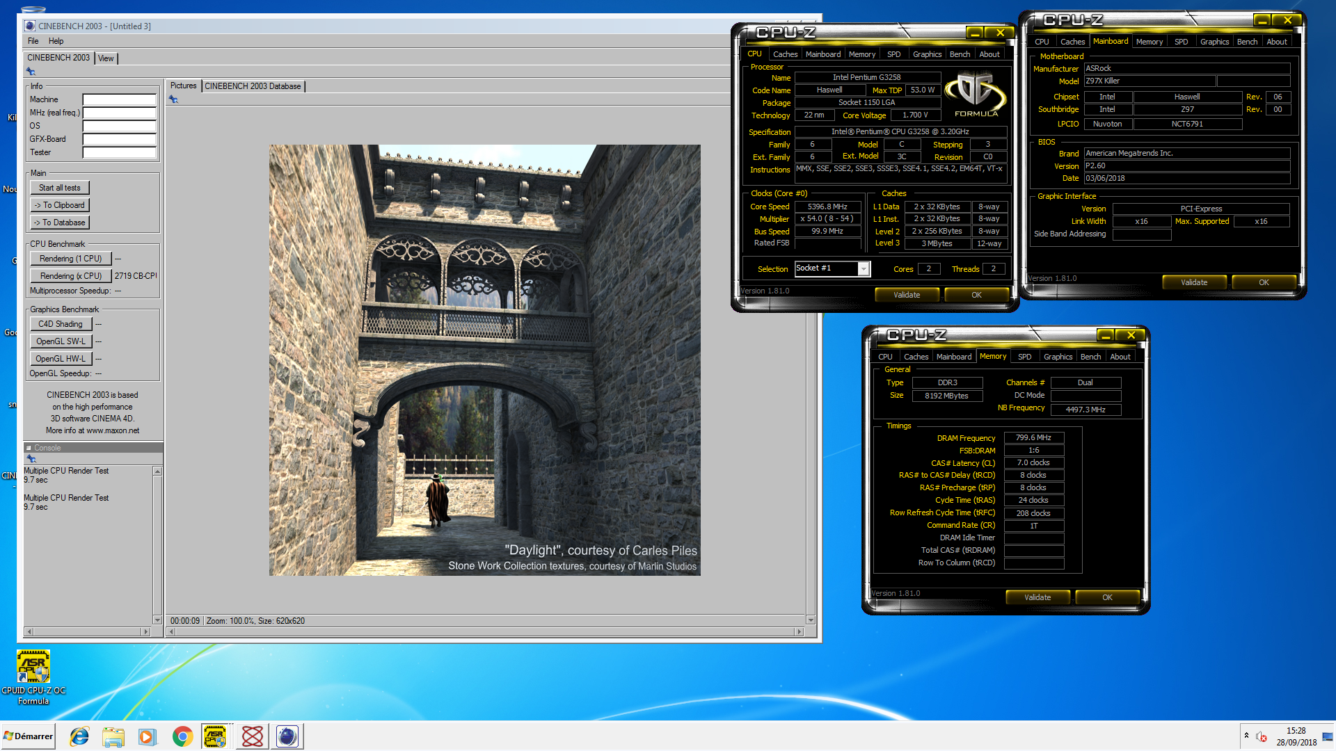Open Bench tab in CPU-Z processor window
This screenshot has width=1336, height=751.
tap(960, 54)
